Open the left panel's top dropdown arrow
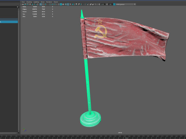The width and height of the screenshot is (186, 139). (17, 7)
